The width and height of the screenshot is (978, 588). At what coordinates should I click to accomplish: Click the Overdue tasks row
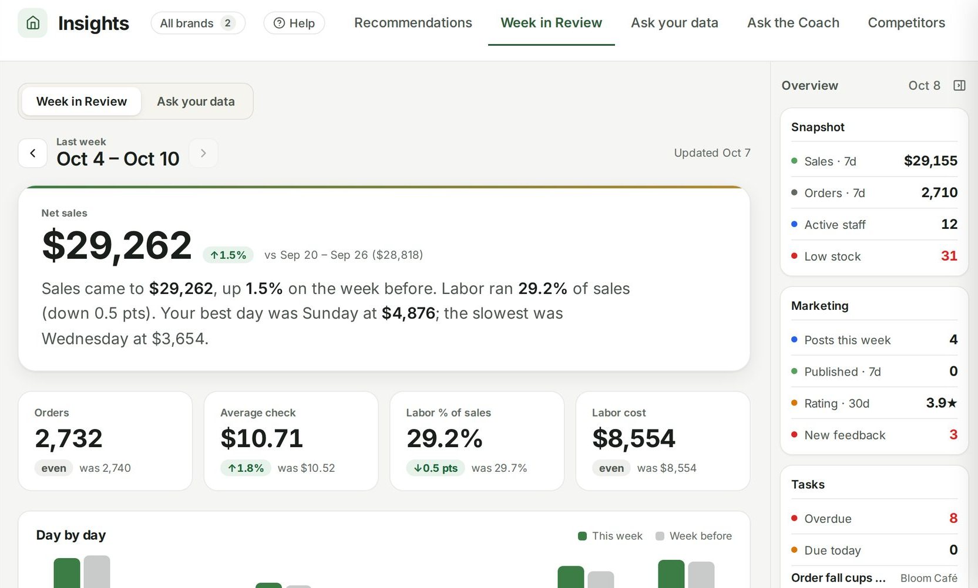point(874,518)
